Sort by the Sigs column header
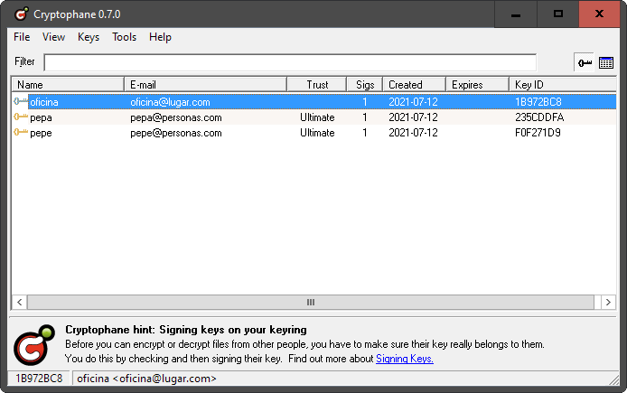 click(365, 85)
